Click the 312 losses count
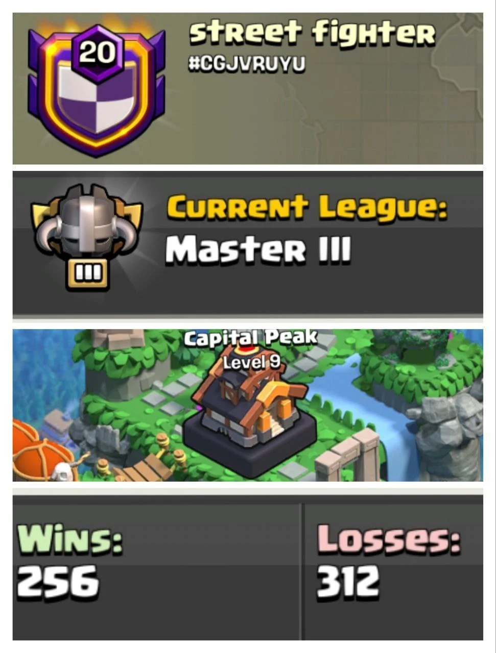Screen dimensions: 496x653 click(348, 581)
